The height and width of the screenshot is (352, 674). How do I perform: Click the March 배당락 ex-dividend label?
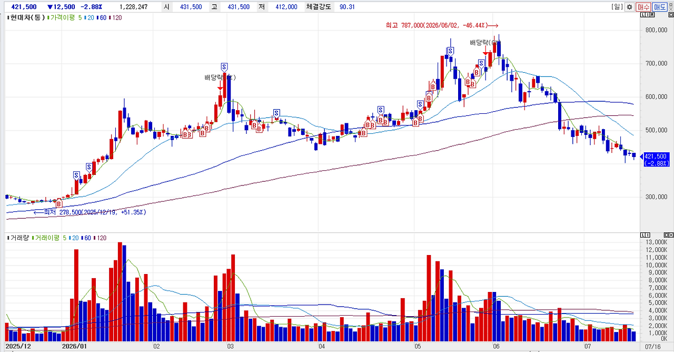click(220, 77)
